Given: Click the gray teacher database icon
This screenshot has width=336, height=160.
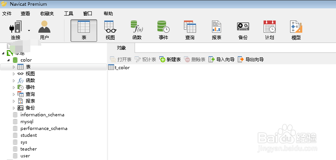Looking at the screenshot, I should tap(15, 149).
